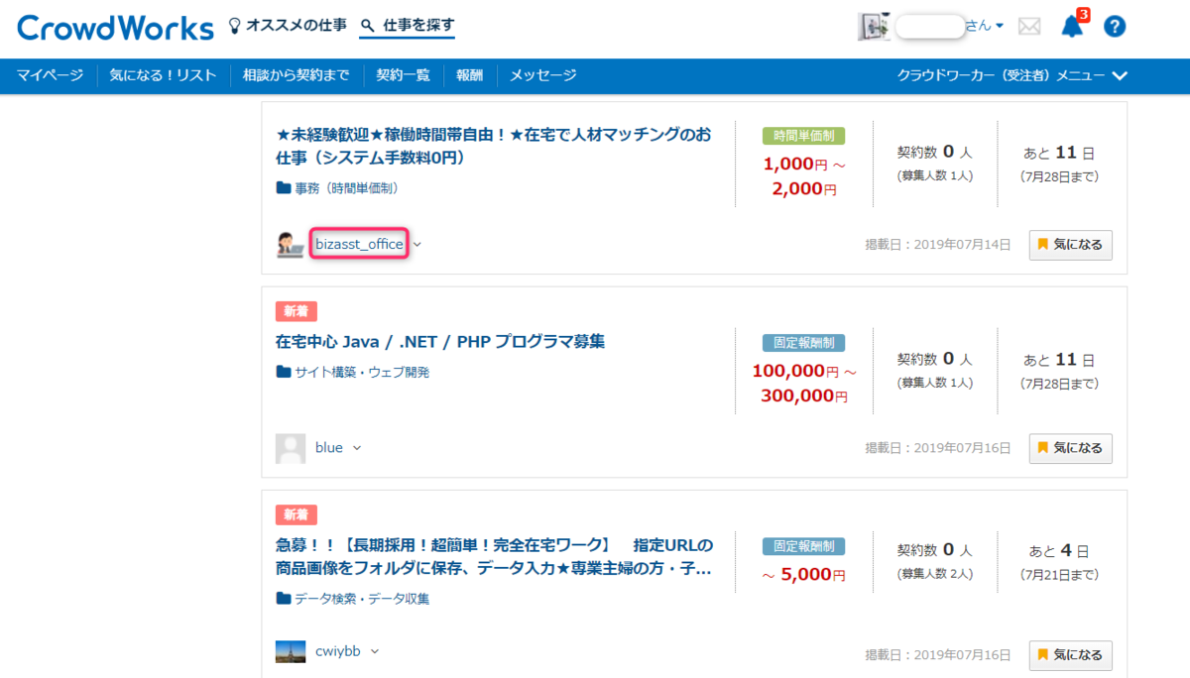This screenshot has height=678, width=1190.
Task: Open the bizasst_office client name
Action: [x=359, y=244]
